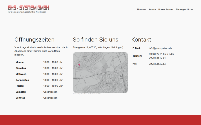Screen dimensions: 201x125
Task: Click the Donnerstag row label
Action: tap(22, 80)
